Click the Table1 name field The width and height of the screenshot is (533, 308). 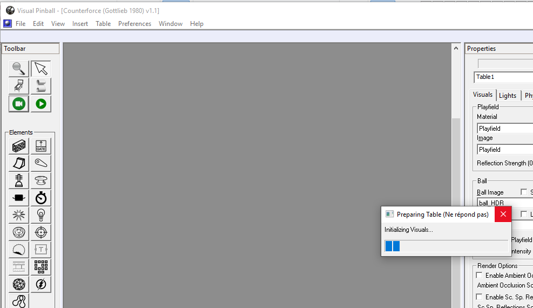[x=503, y=77]
